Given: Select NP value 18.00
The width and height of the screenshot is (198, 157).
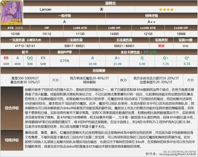Looking at the screenshot, I should click(93, 64).
